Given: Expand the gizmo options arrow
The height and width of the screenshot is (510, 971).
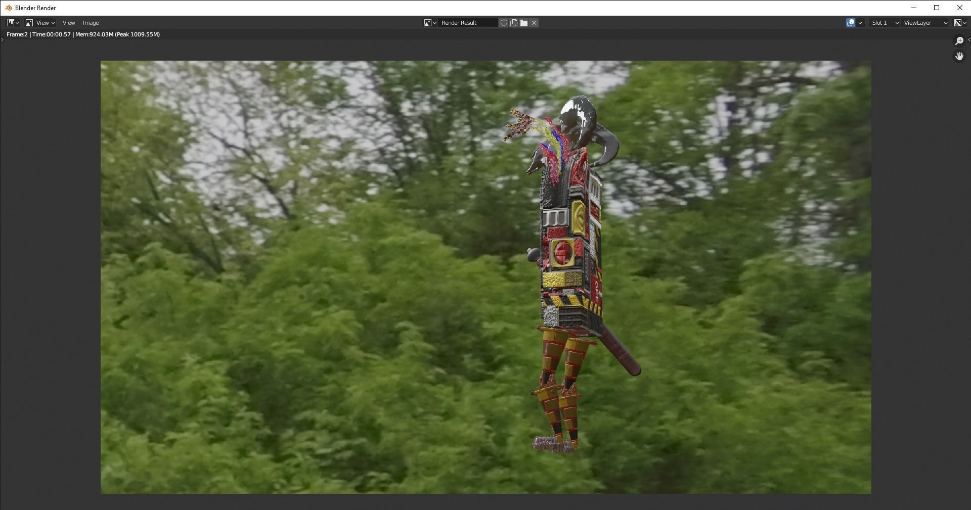Looking at the screenshot, I should pos(860,23).
